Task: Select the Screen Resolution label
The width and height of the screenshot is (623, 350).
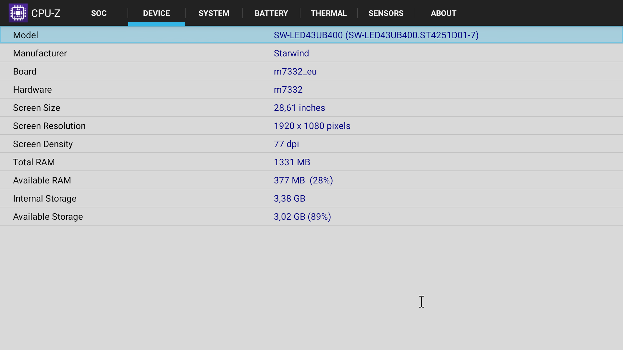Action: pyautogui.click(x=49, y=126)
